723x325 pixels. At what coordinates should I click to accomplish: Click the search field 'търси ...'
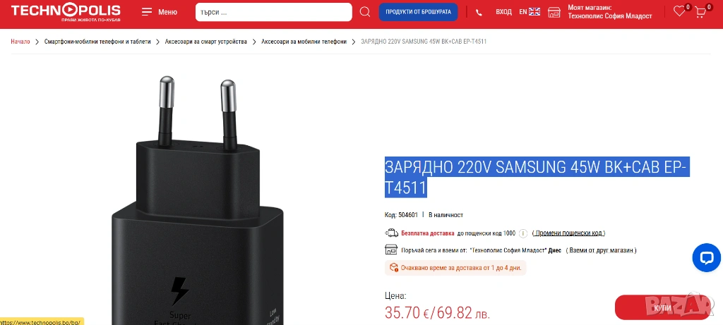tap(273, 12)
